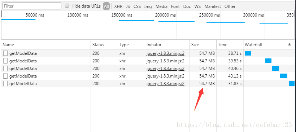
Task: Sort by the Waterfall sort arrow
Action: point(290,44)
